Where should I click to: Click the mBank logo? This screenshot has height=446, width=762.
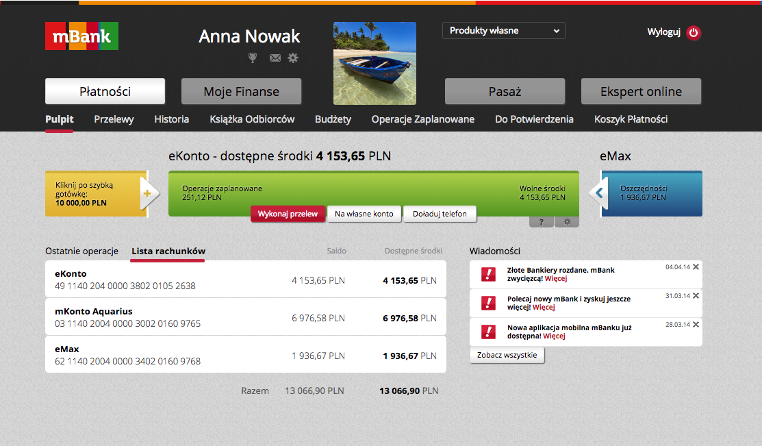(x=81, y=36)
